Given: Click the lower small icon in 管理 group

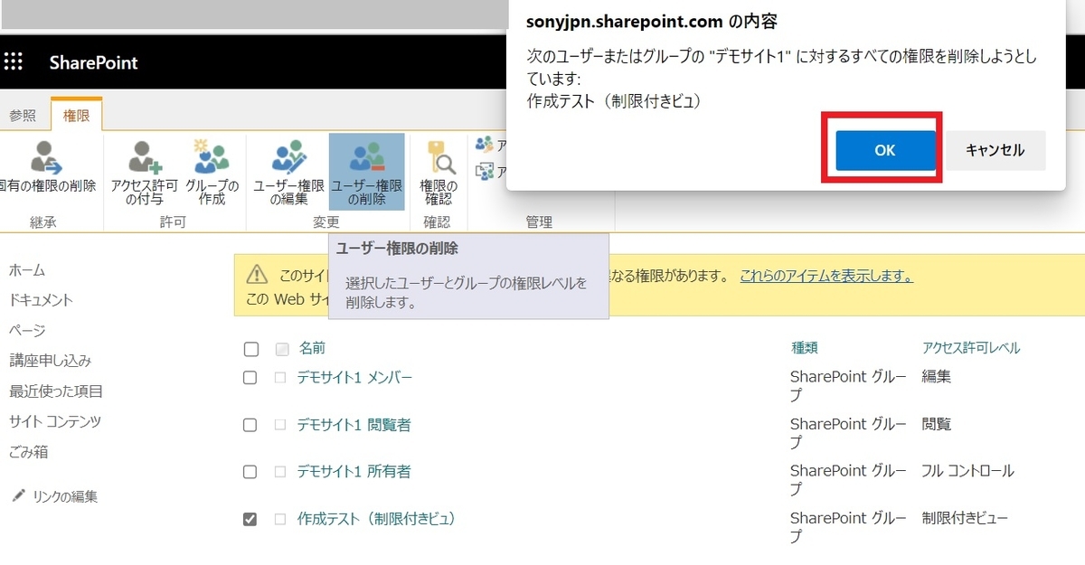Looking at the screenshot, I should click(x=485, y=171).
